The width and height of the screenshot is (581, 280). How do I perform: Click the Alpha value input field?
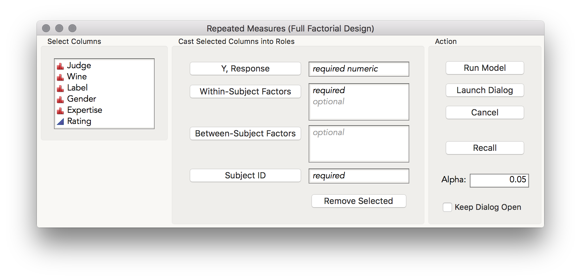(x=499, y=180)
